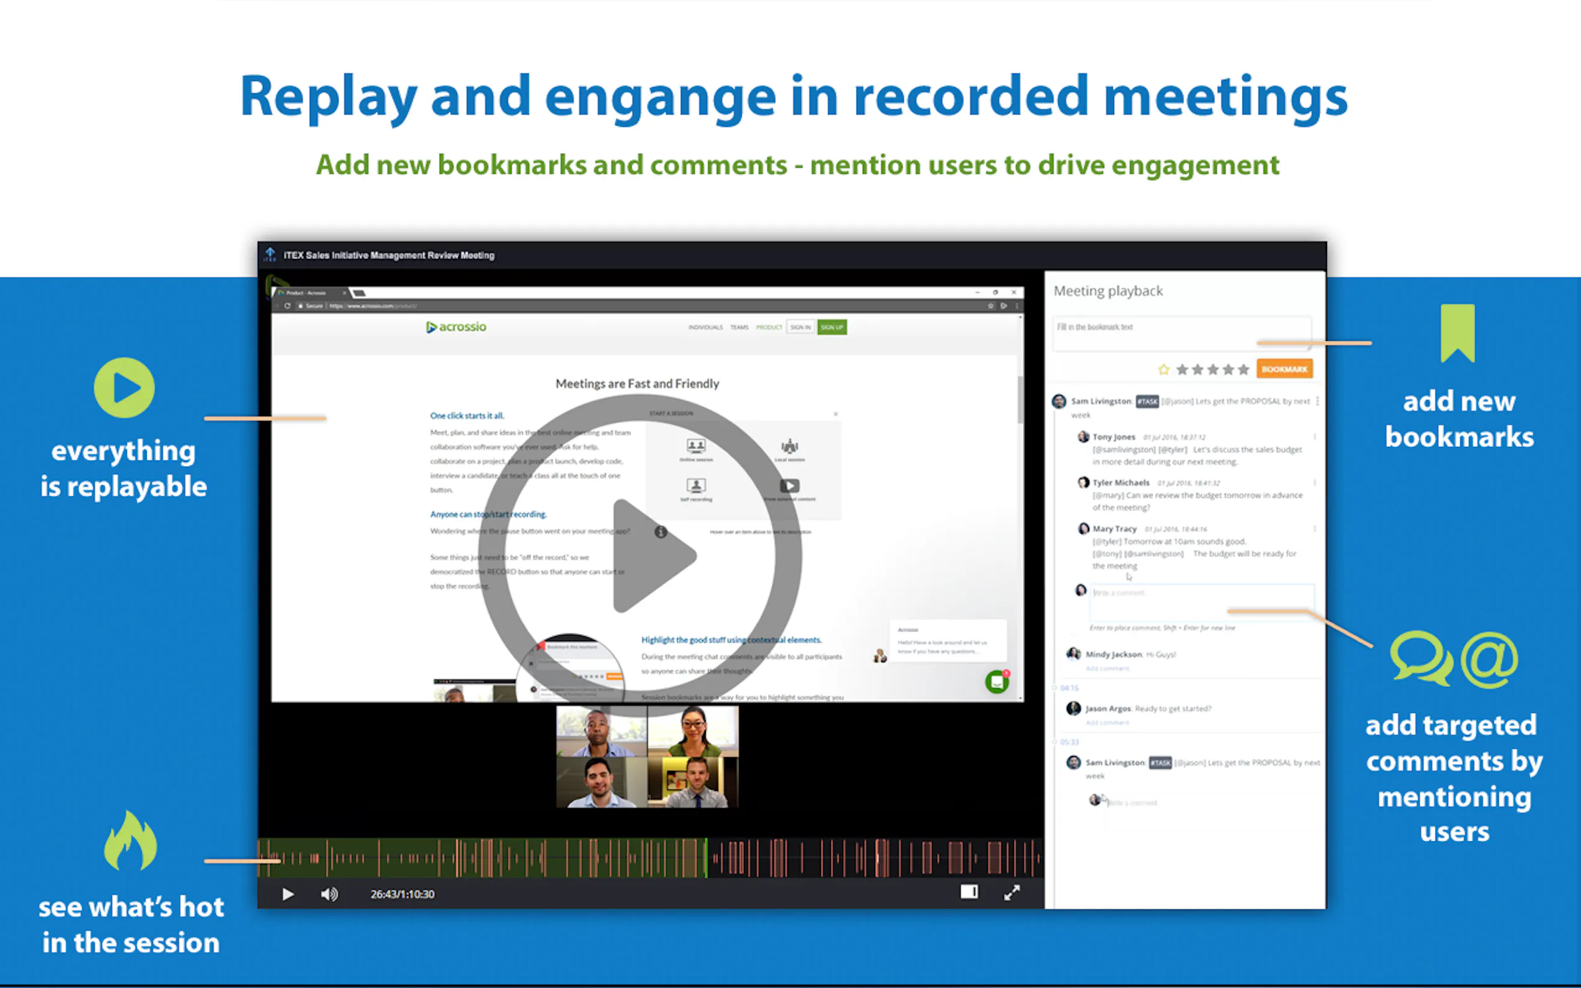Mute audio with the speaker icon
This screenshot has width=1581, height=988.
[x=329, y=894]
